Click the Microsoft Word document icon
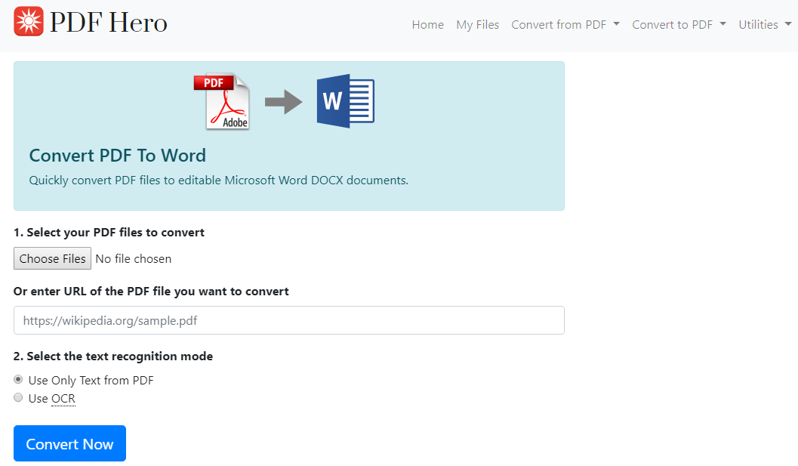Image resolution: width=798 pixels, height=466 pixels. 346,101
